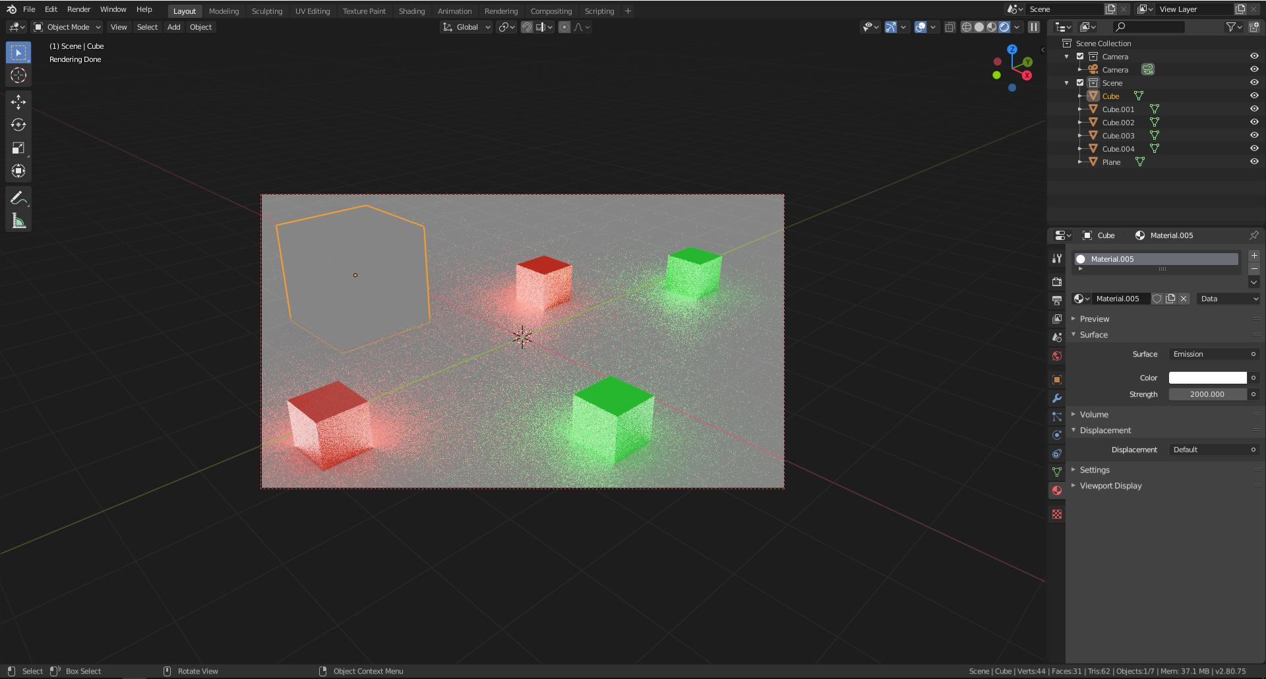
Task: Activate the Rotate tool
Action: (x=18, y=124)
